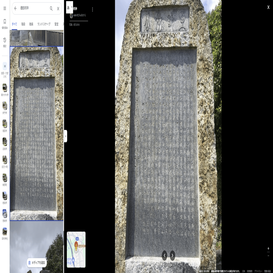This screenshot has height=273, width=273.
Task: Select the wooden fence photo thumbnail
Action: click(37, 38)
